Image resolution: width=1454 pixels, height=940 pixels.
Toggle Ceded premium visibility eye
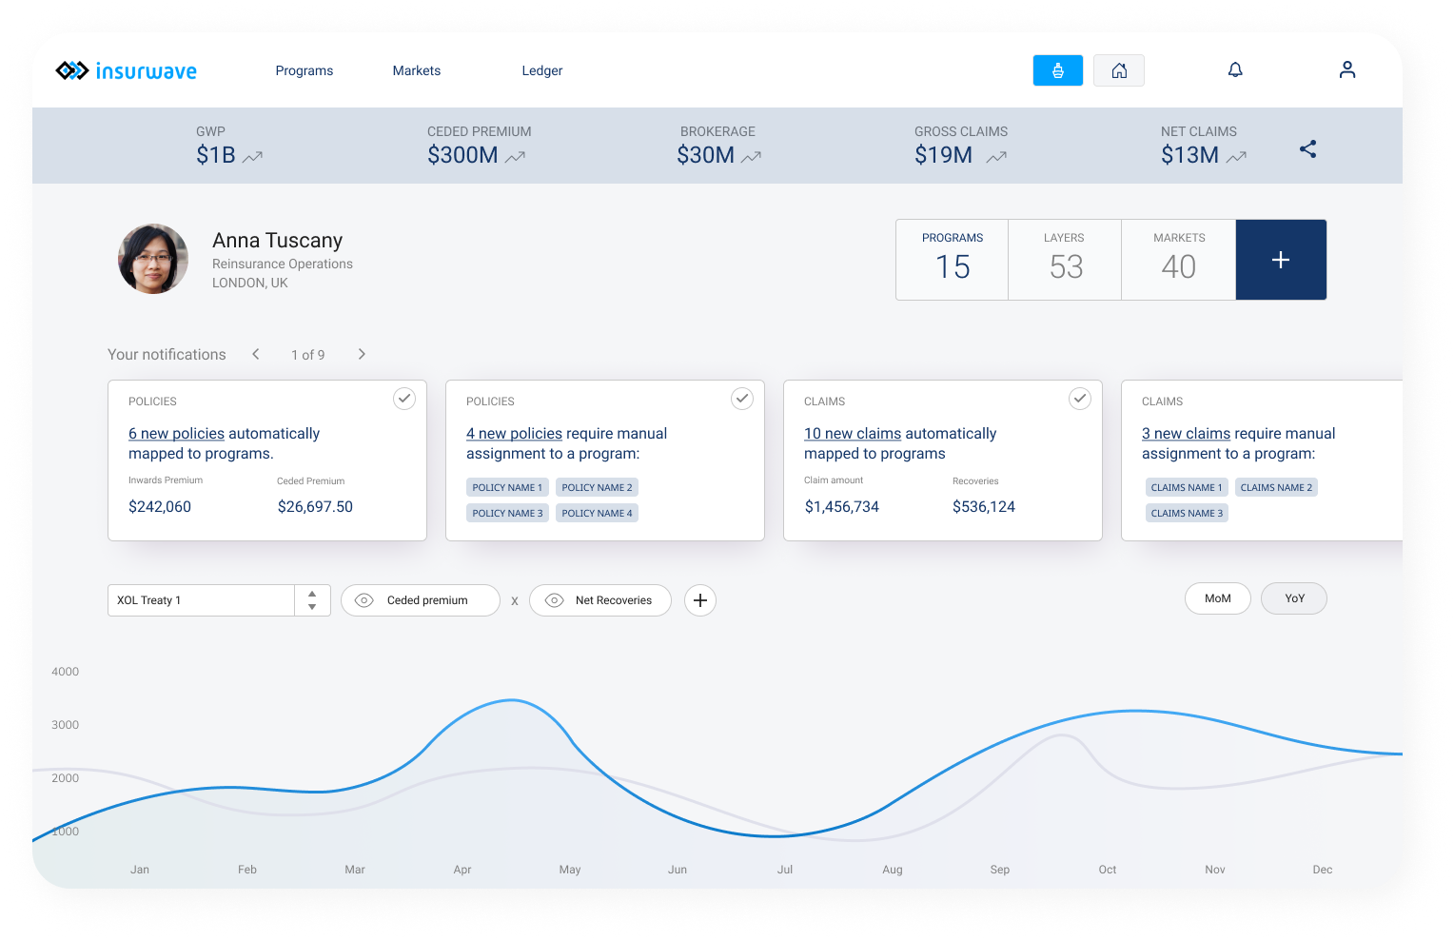363,600
